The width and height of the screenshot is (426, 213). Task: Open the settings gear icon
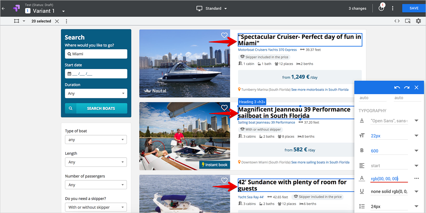418,21
